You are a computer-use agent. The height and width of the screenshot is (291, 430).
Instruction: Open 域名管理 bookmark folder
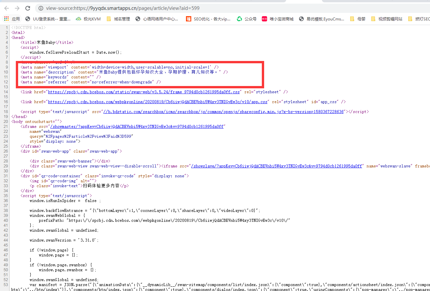pos(118,19)
